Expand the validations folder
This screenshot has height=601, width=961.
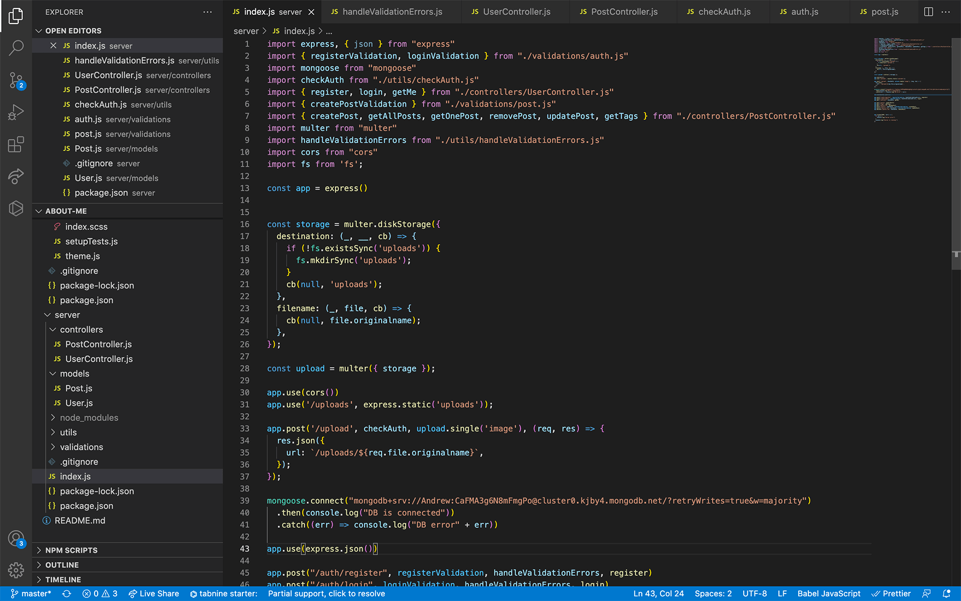(x=127, y=447)
